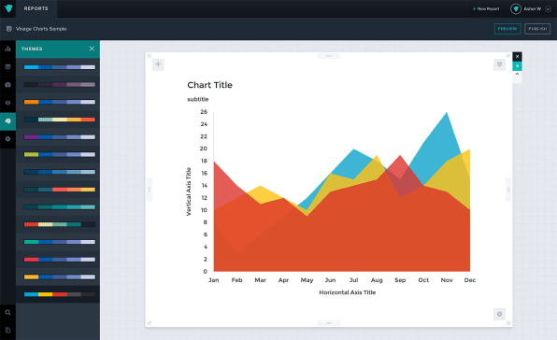Open the Reports tab
557x340 pixels.
[36, 8]
